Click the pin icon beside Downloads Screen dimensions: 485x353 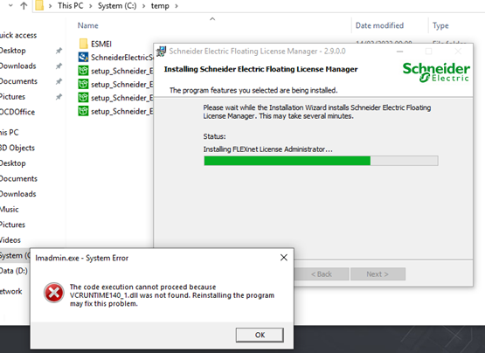pos(59,66)
